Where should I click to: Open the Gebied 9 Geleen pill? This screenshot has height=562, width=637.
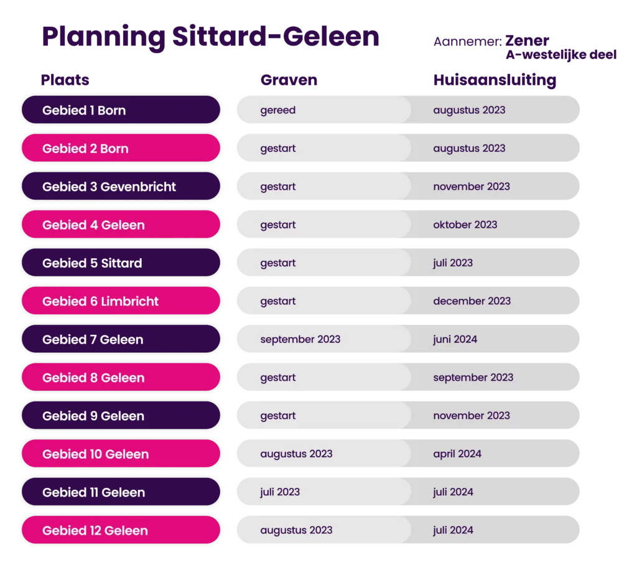coord(121,415)
